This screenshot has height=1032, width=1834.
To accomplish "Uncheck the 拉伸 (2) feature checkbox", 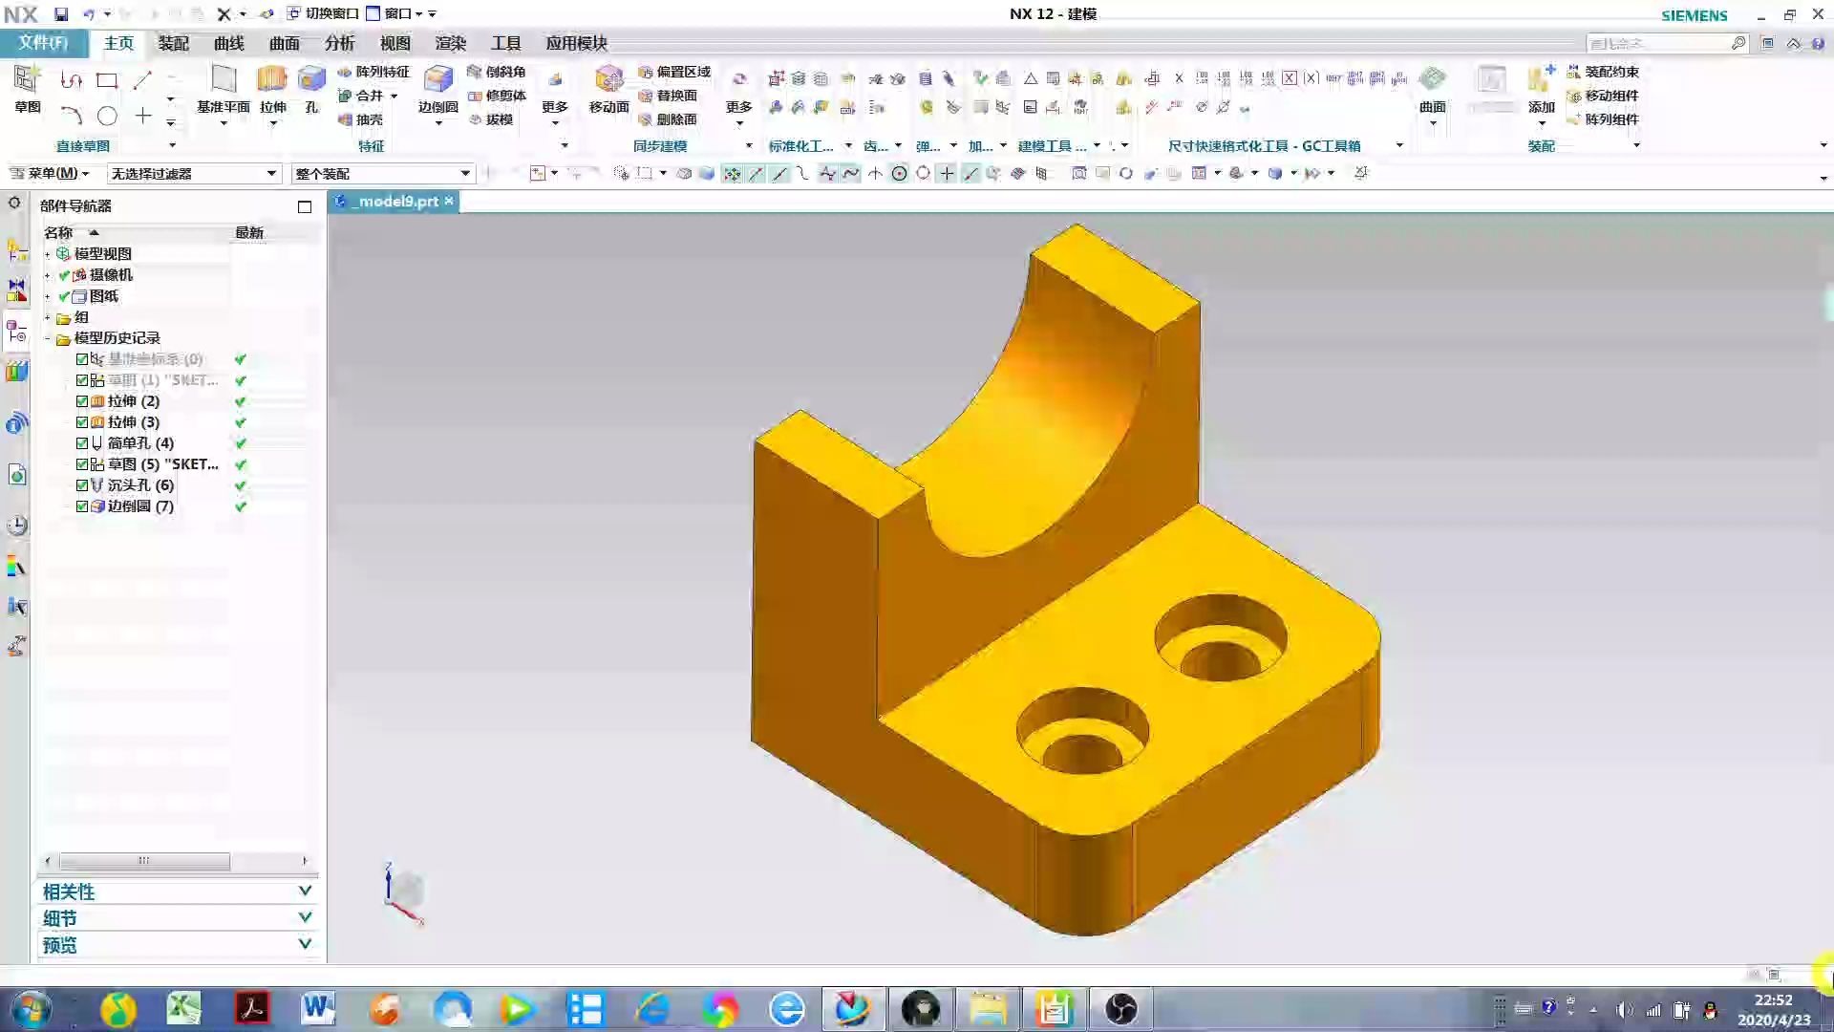I will 82,401.
